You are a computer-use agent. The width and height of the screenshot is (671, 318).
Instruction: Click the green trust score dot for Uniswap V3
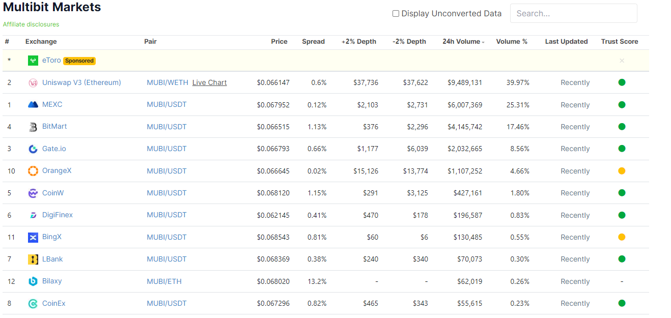point(622,82)
